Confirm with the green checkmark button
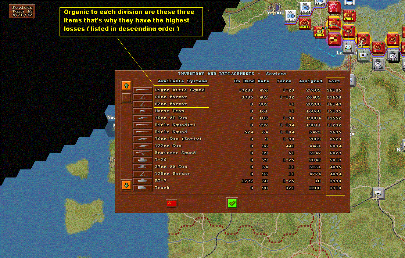The image size is (405, 258). 232,203
